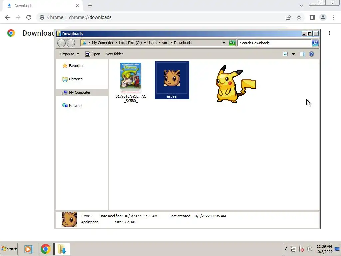Refresh the Explorer folder view

(232, 43)
